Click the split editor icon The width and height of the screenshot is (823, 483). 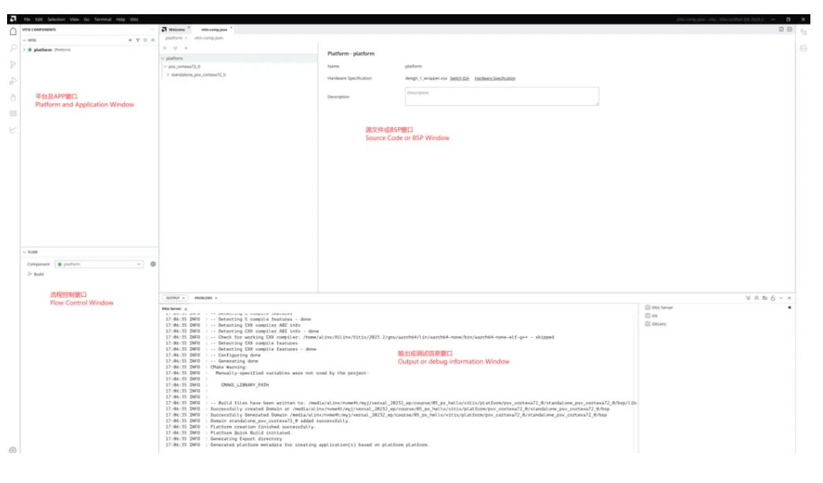coord(781,29)
